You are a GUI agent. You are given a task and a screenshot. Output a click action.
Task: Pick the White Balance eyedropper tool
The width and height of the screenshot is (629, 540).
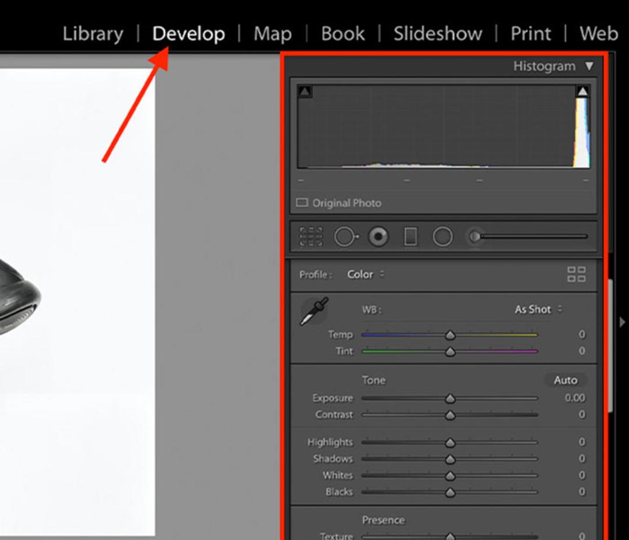point(314,311)
